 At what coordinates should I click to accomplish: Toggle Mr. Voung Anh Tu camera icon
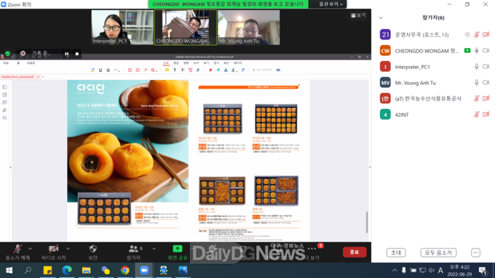[486, 83]
